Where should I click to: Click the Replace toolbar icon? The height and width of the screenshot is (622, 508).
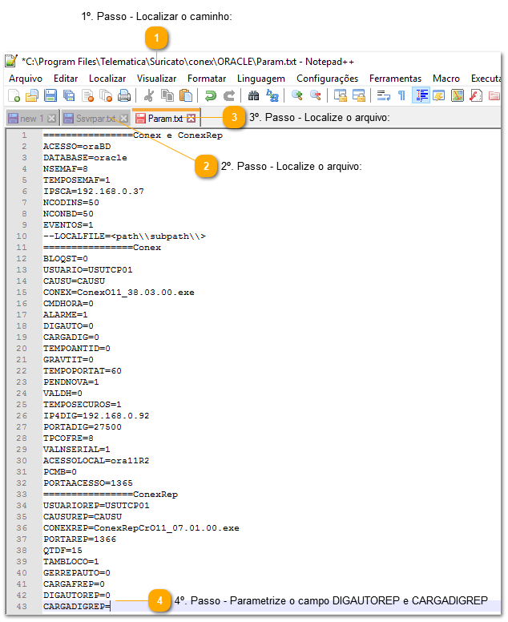click(272, 95)
